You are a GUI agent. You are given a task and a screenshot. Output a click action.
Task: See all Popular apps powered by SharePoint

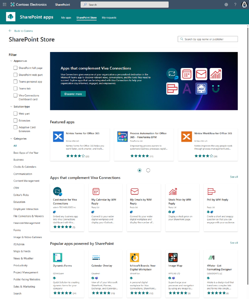234,243
